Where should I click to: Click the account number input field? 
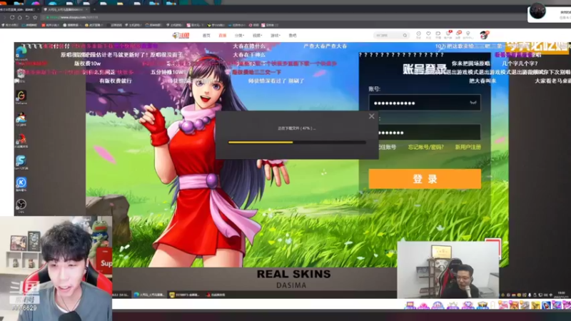(x=425, y=103)
